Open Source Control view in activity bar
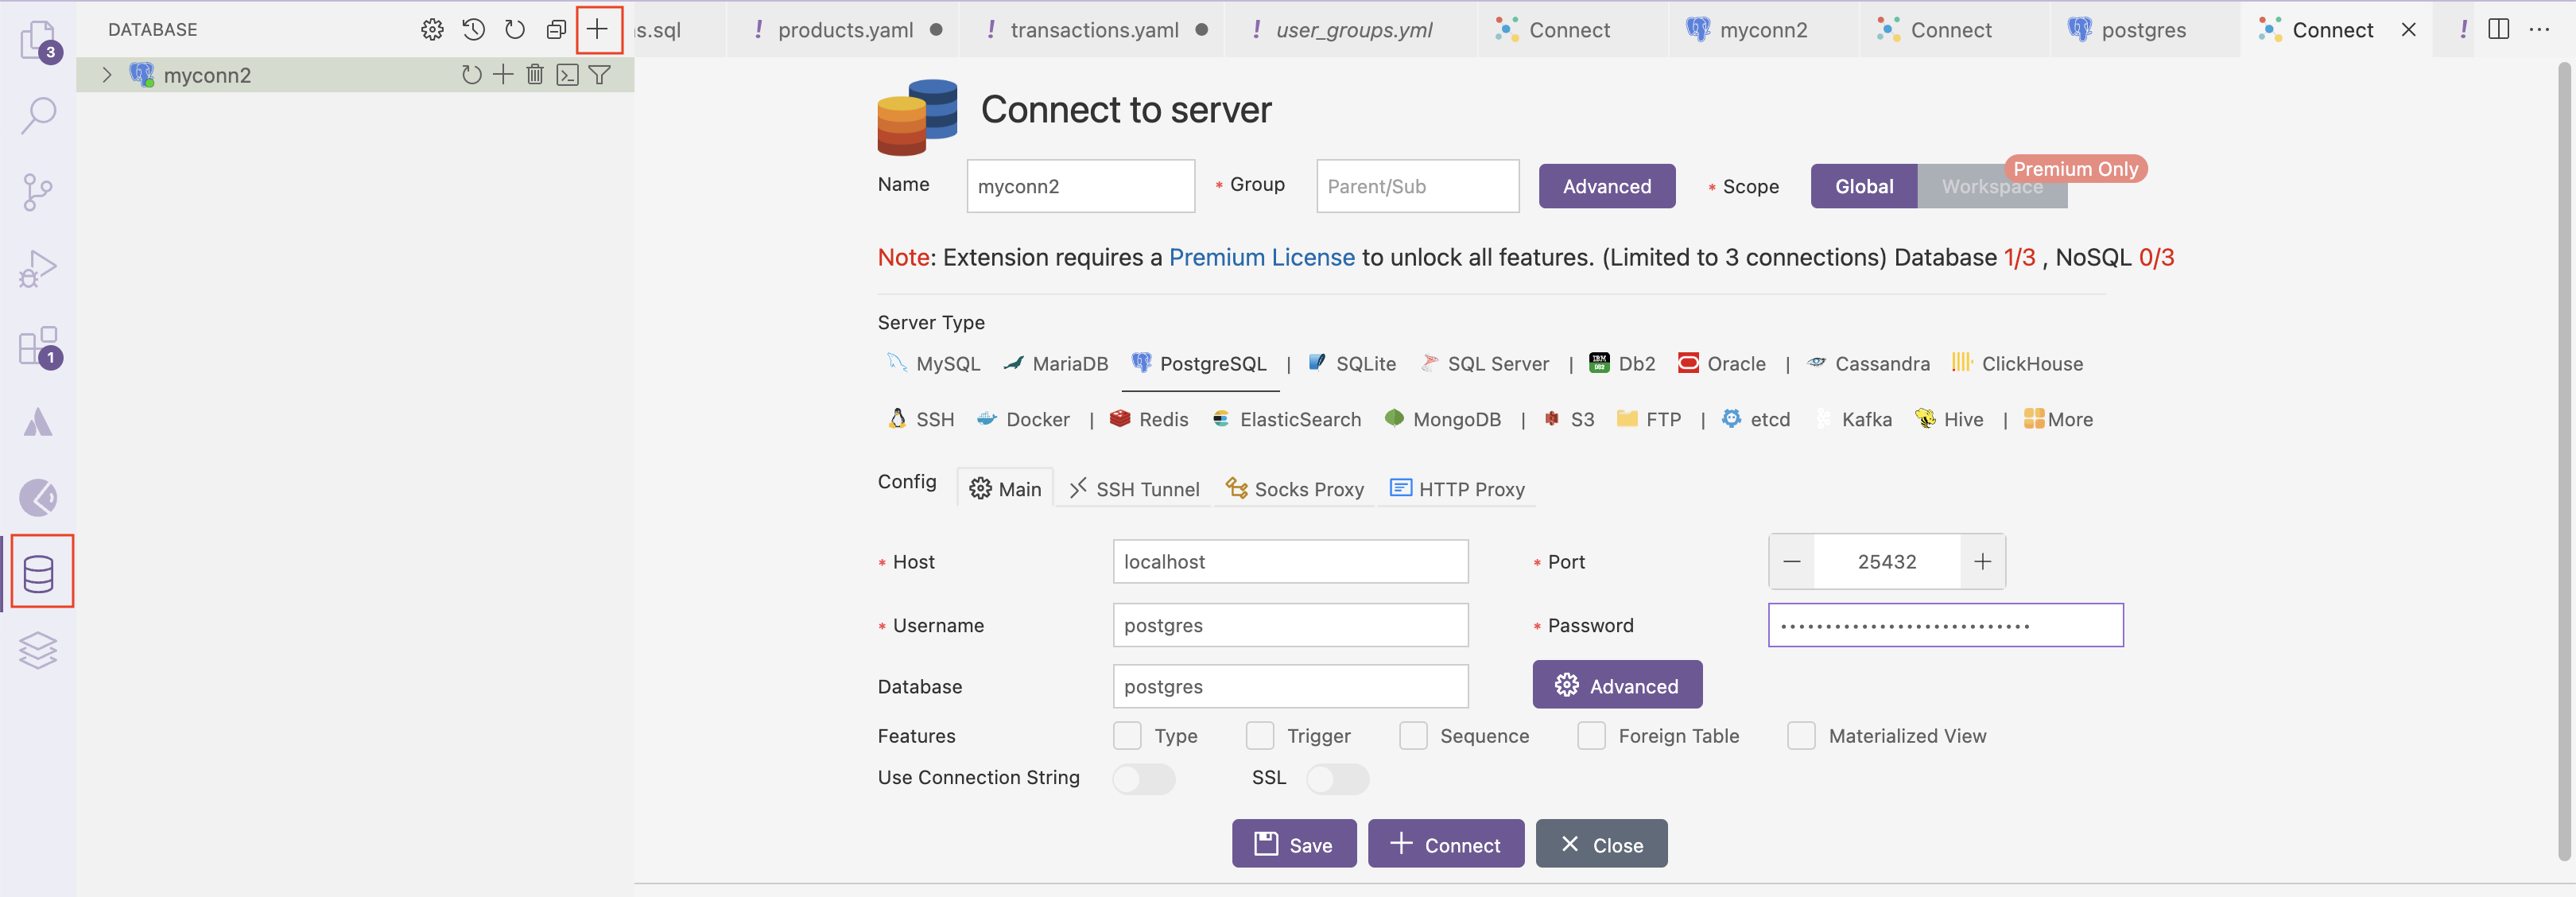Image resolution: width=2576 pixels, height=897 pixels. coord(38,192)
